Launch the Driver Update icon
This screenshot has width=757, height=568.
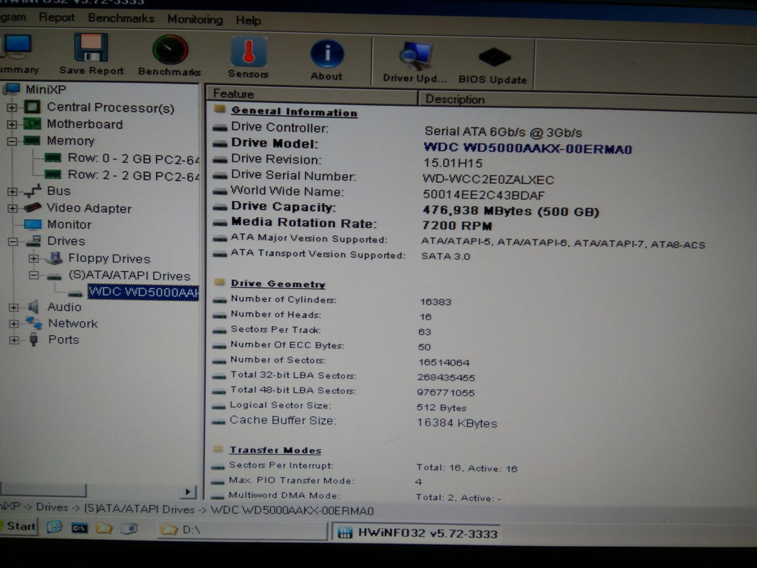(415, 57)
